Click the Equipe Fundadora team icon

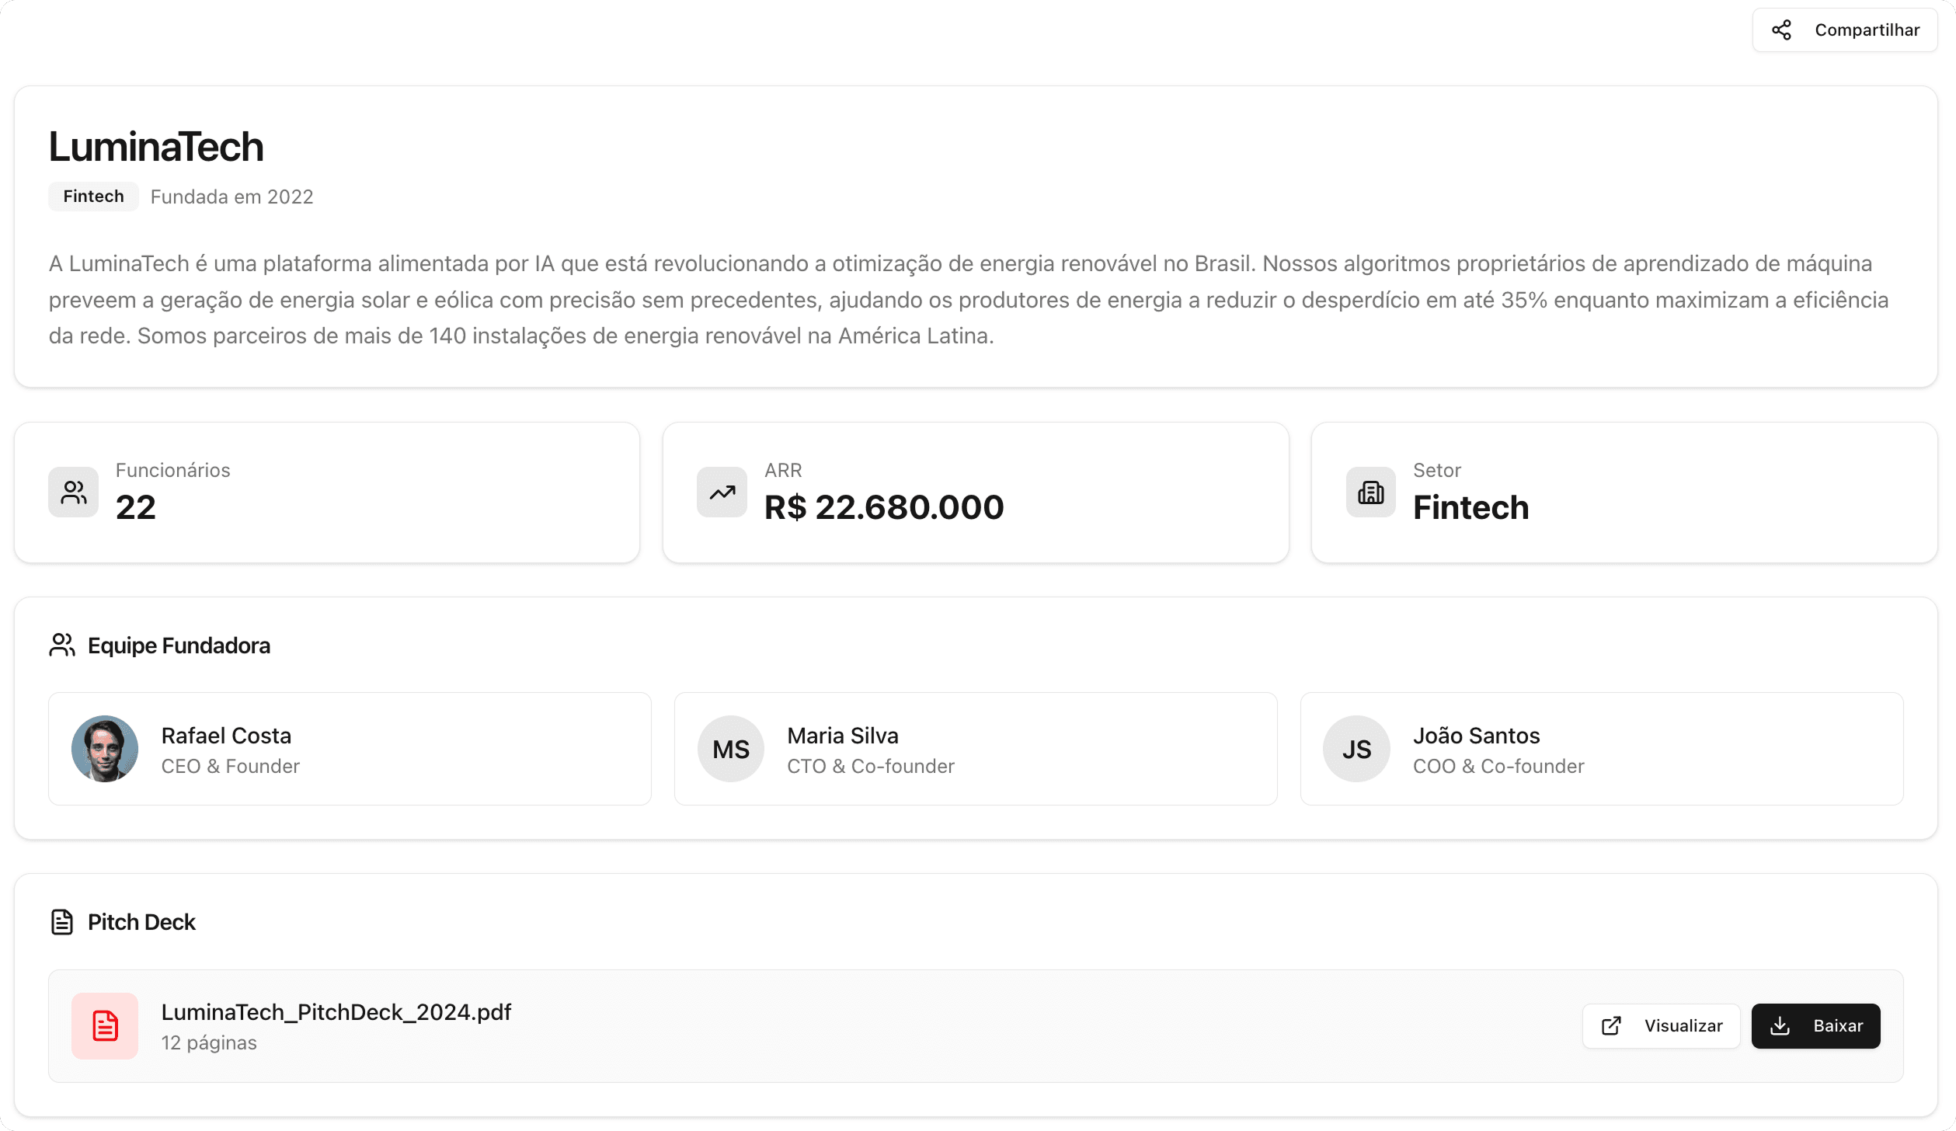(x=61, y=644)
